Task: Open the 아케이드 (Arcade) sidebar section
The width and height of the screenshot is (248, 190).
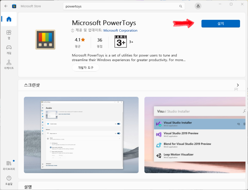Action: click(x=9, y=64)
